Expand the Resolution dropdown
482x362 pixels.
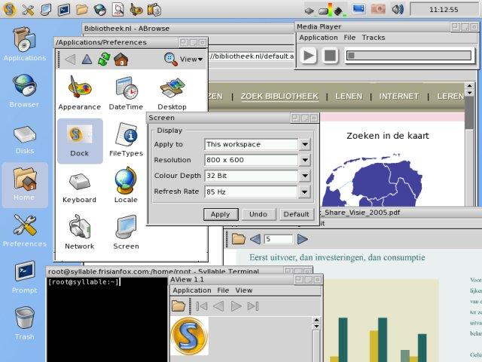pos(305,160)
